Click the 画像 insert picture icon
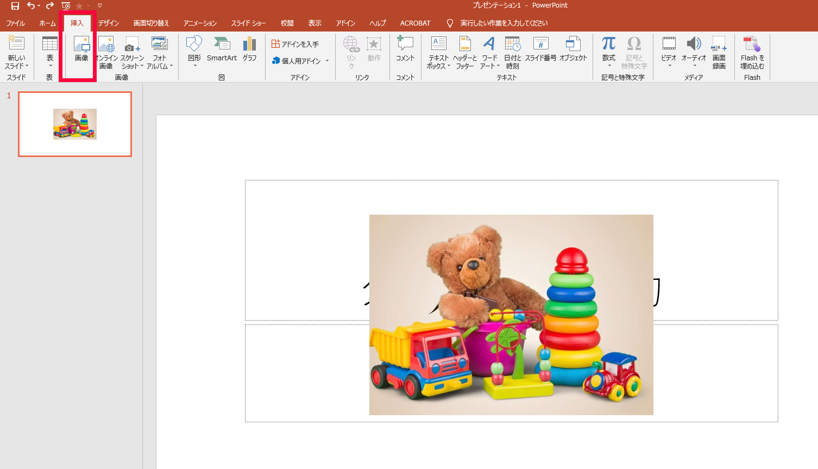Screen dimensions: 818x469 coord(81,49)
